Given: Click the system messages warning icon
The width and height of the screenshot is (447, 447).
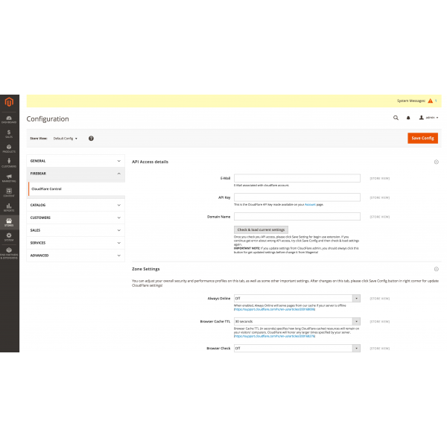Looking at the screenshot, I should coord(430,101).
